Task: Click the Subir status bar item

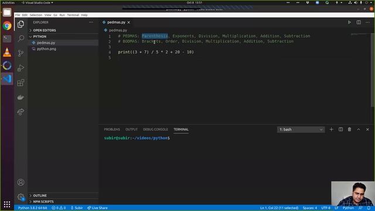Action: click(77, 208)
